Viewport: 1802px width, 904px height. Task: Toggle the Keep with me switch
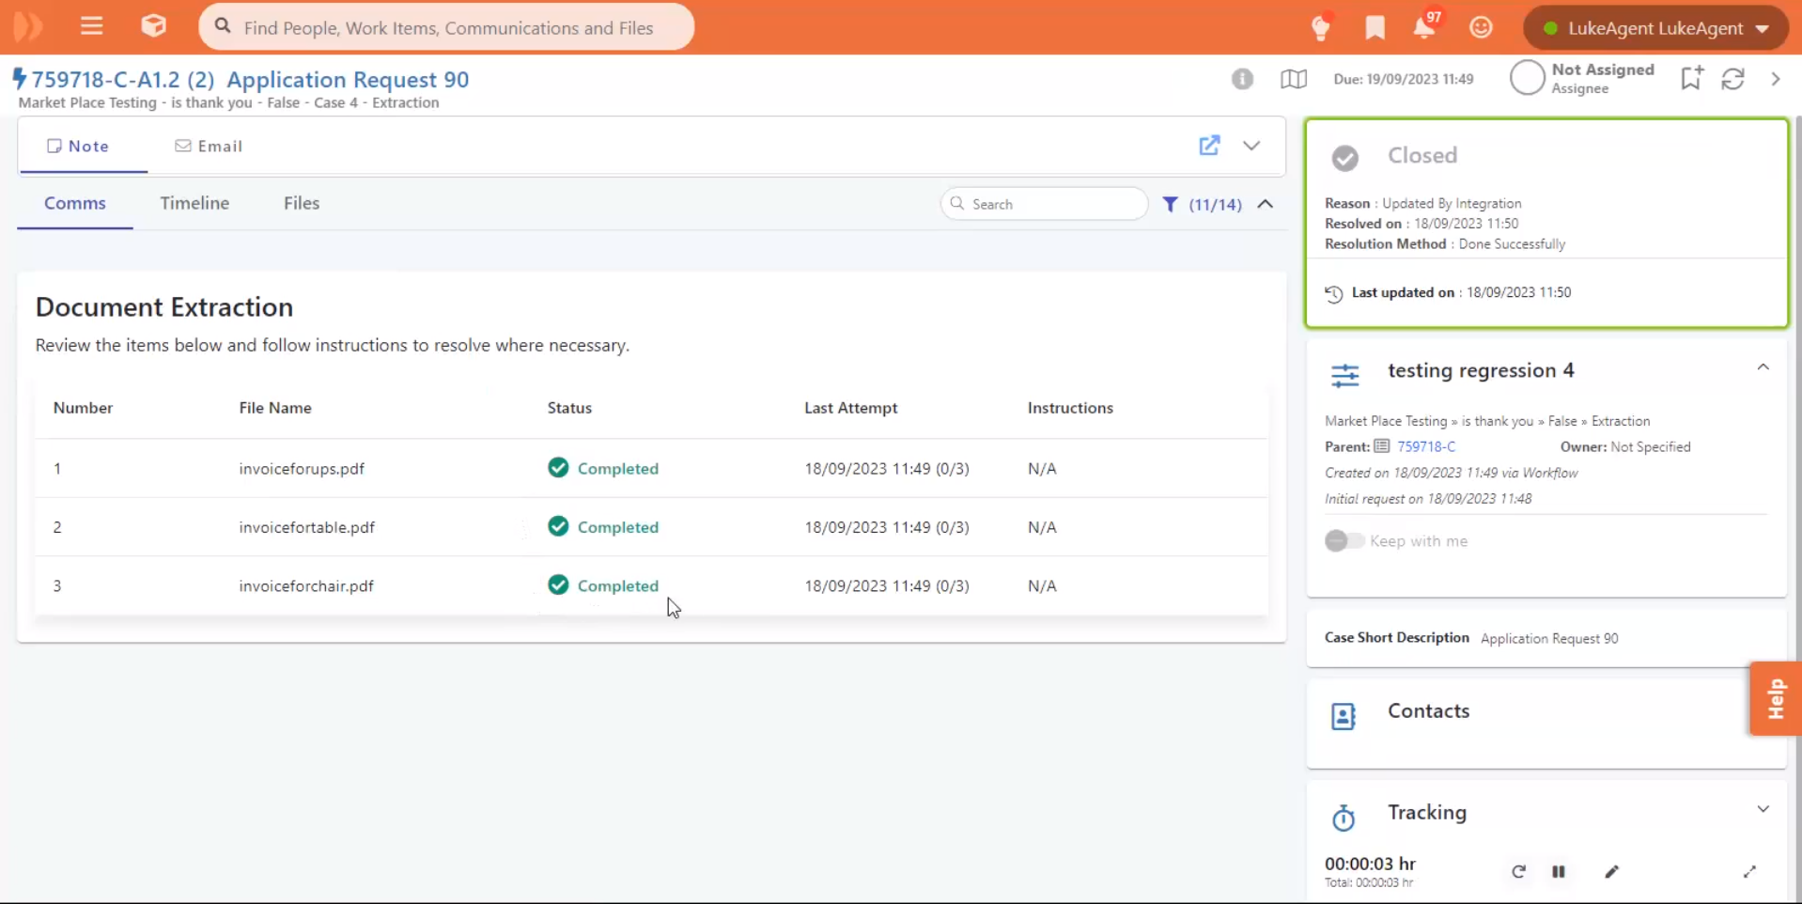[x=1344, y=541]
